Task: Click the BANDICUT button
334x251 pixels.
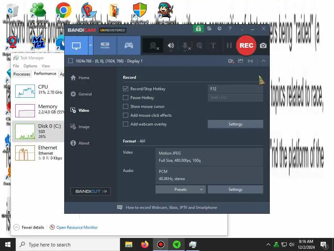Action: 91,191
